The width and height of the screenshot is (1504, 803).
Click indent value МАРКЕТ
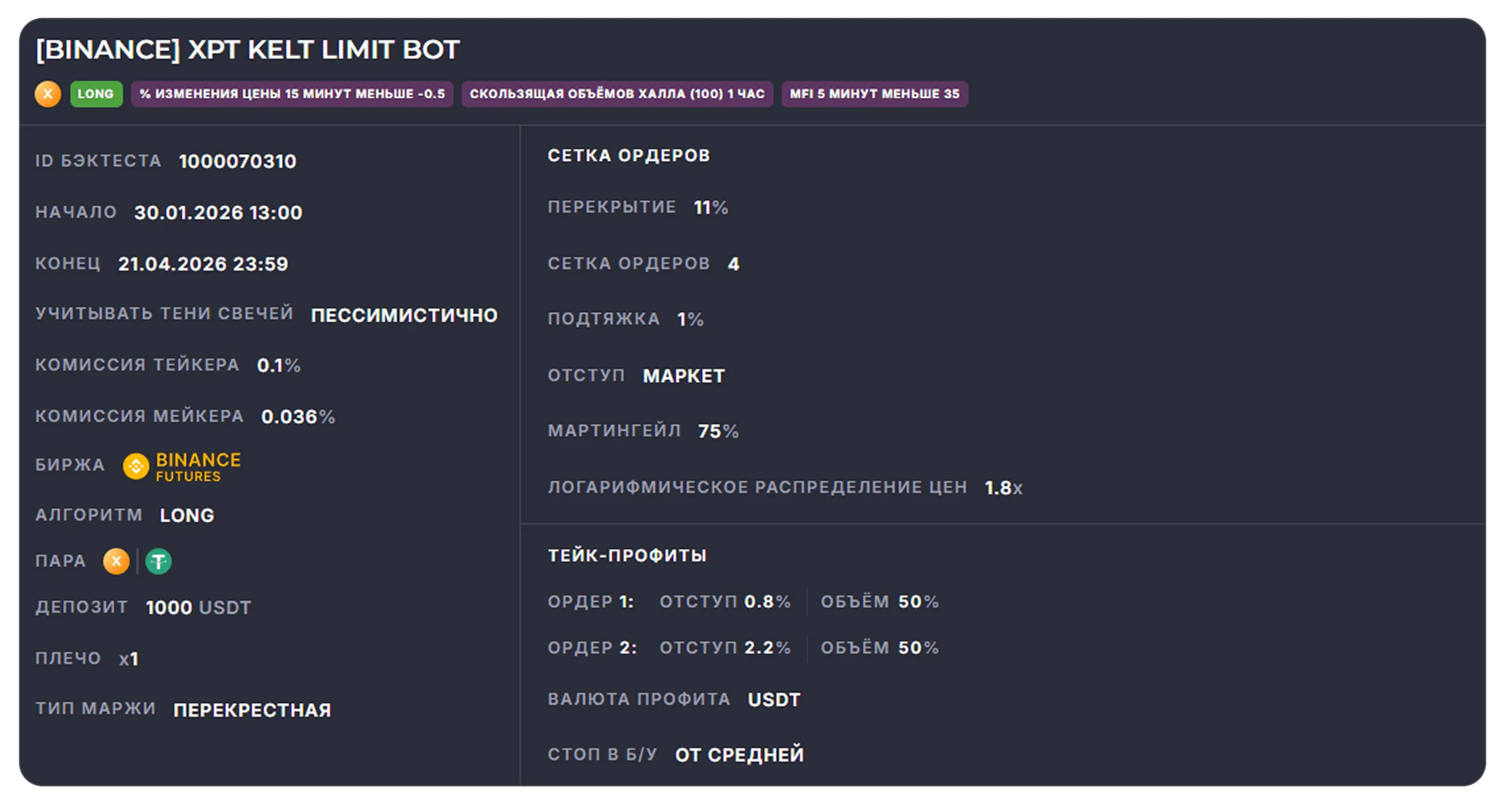click(x=684, y=376)
